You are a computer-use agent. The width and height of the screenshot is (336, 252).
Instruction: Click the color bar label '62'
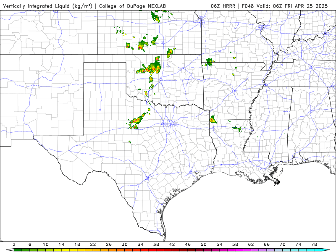[251, 244]
